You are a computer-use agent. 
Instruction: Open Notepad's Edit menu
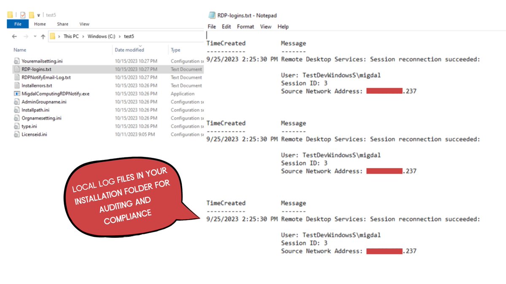[226, 27]
